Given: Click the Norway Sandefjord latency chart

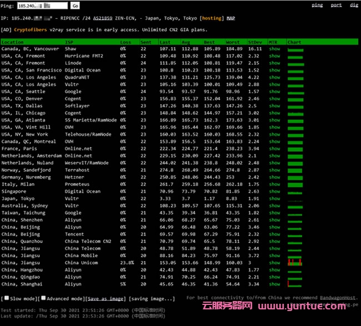Looking at the screenshot, I should [x=295, y=171].
